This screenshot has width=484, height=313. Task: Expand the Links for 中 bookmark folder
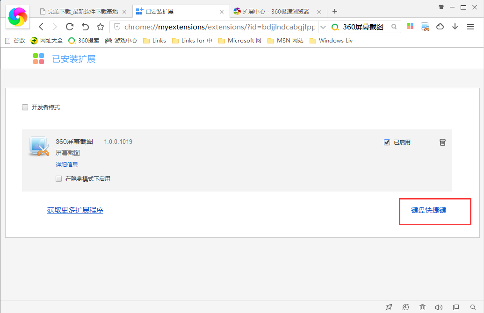click(x=192, y=40)
